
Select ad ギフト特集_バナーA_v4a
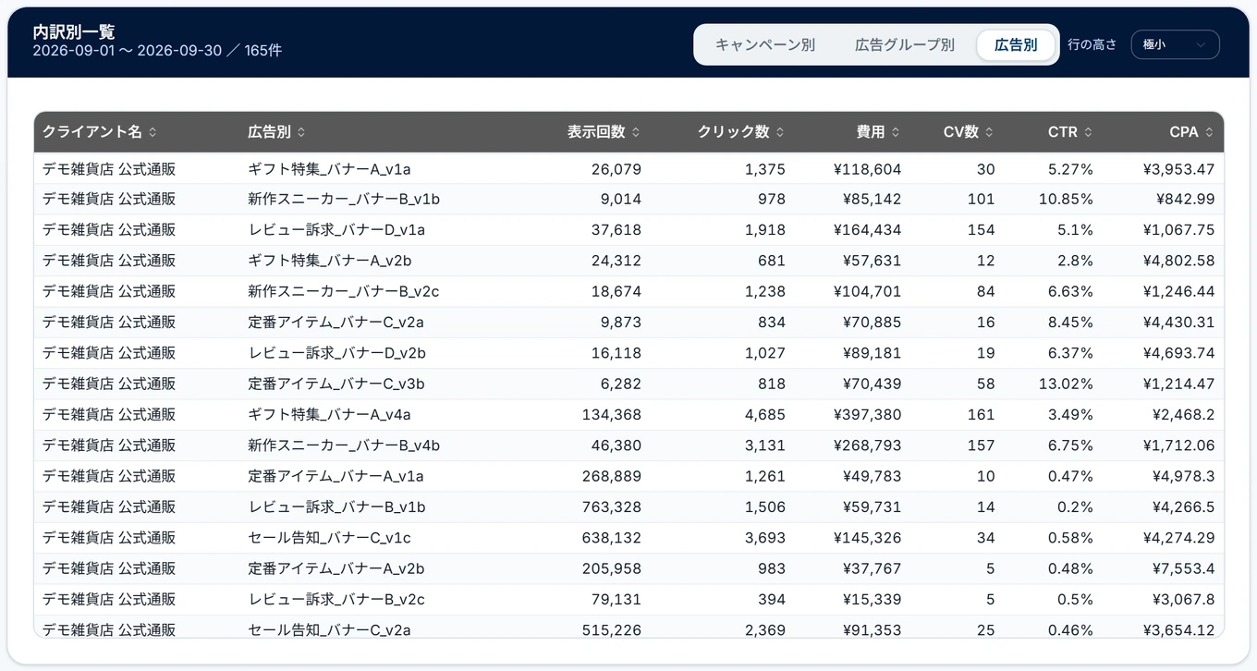click(x=330, y=414)
